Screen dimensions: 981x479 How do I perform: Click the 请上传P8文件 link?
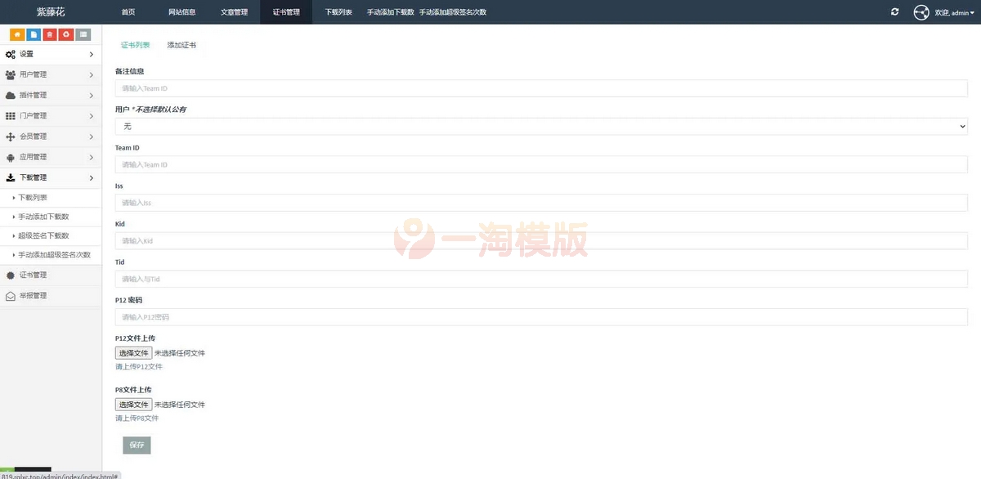pyautogui.click(x=136, y=418)
